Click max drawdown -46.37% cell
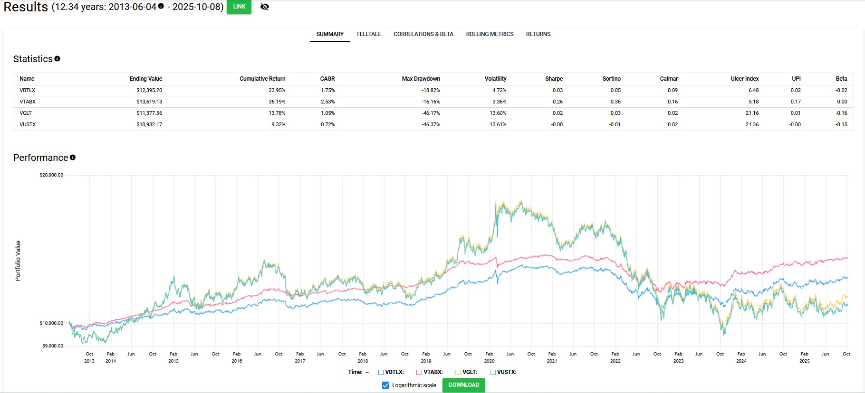Screen dimensions: 865x393 [x=431, y=124]
